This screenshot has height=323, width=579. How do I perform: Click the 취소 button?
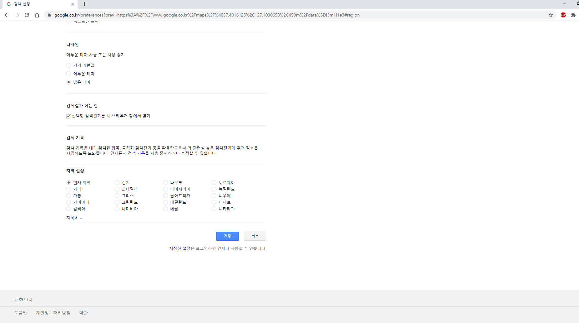[255, 236]
